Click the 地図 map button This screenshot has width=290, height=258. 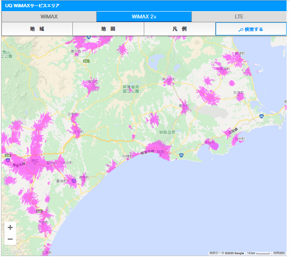pyautogui.click(x=108, y=29)
